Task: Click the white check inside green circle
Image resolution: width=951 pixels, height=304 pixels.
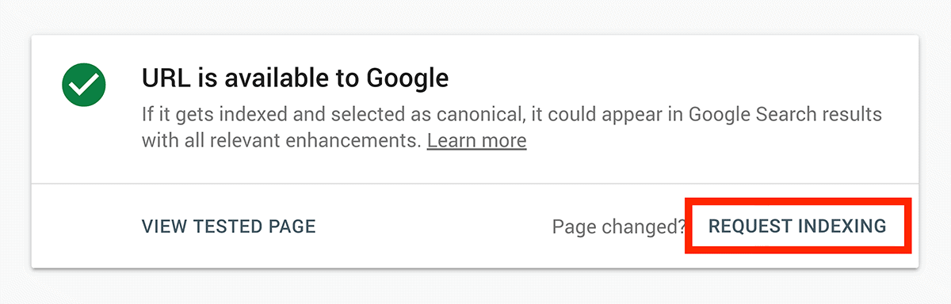Action: pyautogui.click(x=84, y=83)
